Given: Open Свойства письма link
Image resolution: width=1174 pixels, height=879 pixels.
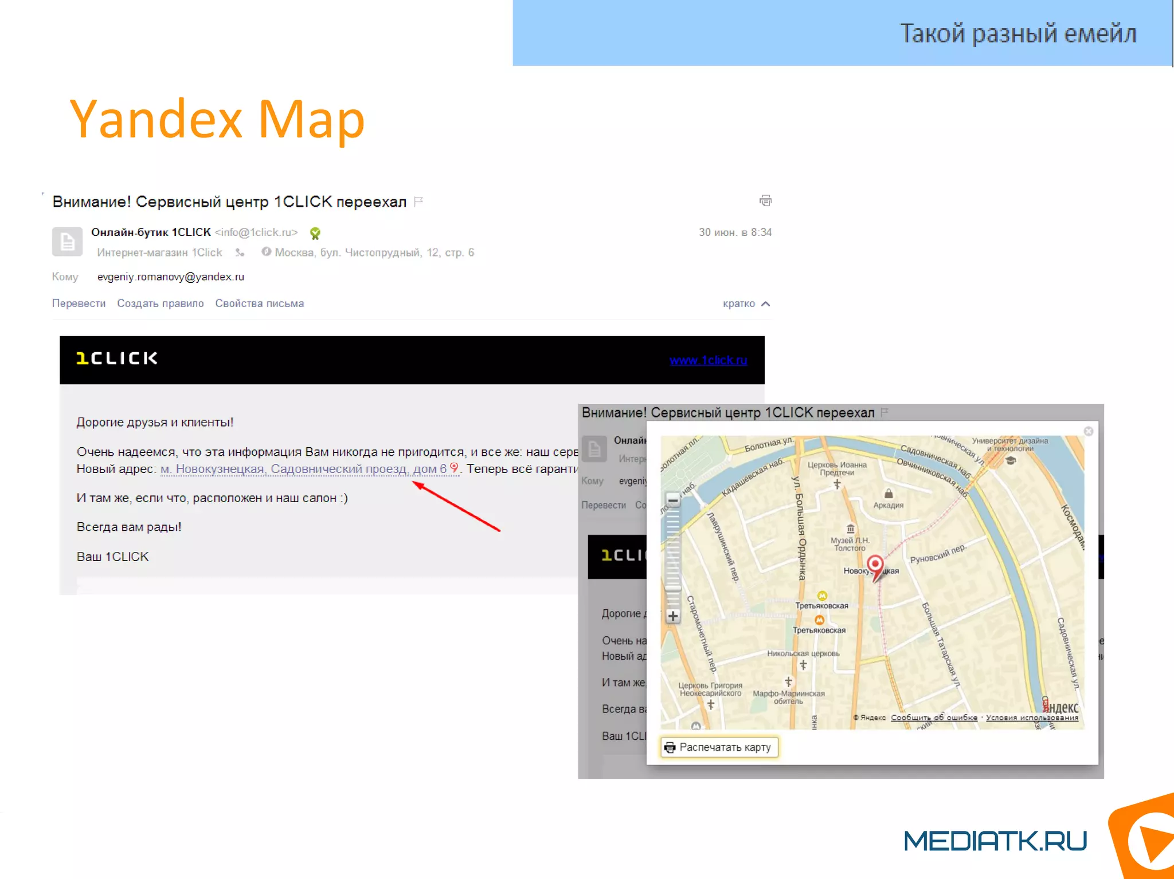Looking at the screenshot, I should pyautogui.click(x=260, y=303).
